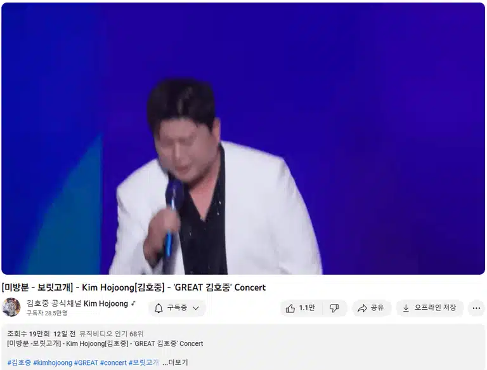
Task: Open the #kimhojoong hashtag link
Action: (x=53, y=362)
